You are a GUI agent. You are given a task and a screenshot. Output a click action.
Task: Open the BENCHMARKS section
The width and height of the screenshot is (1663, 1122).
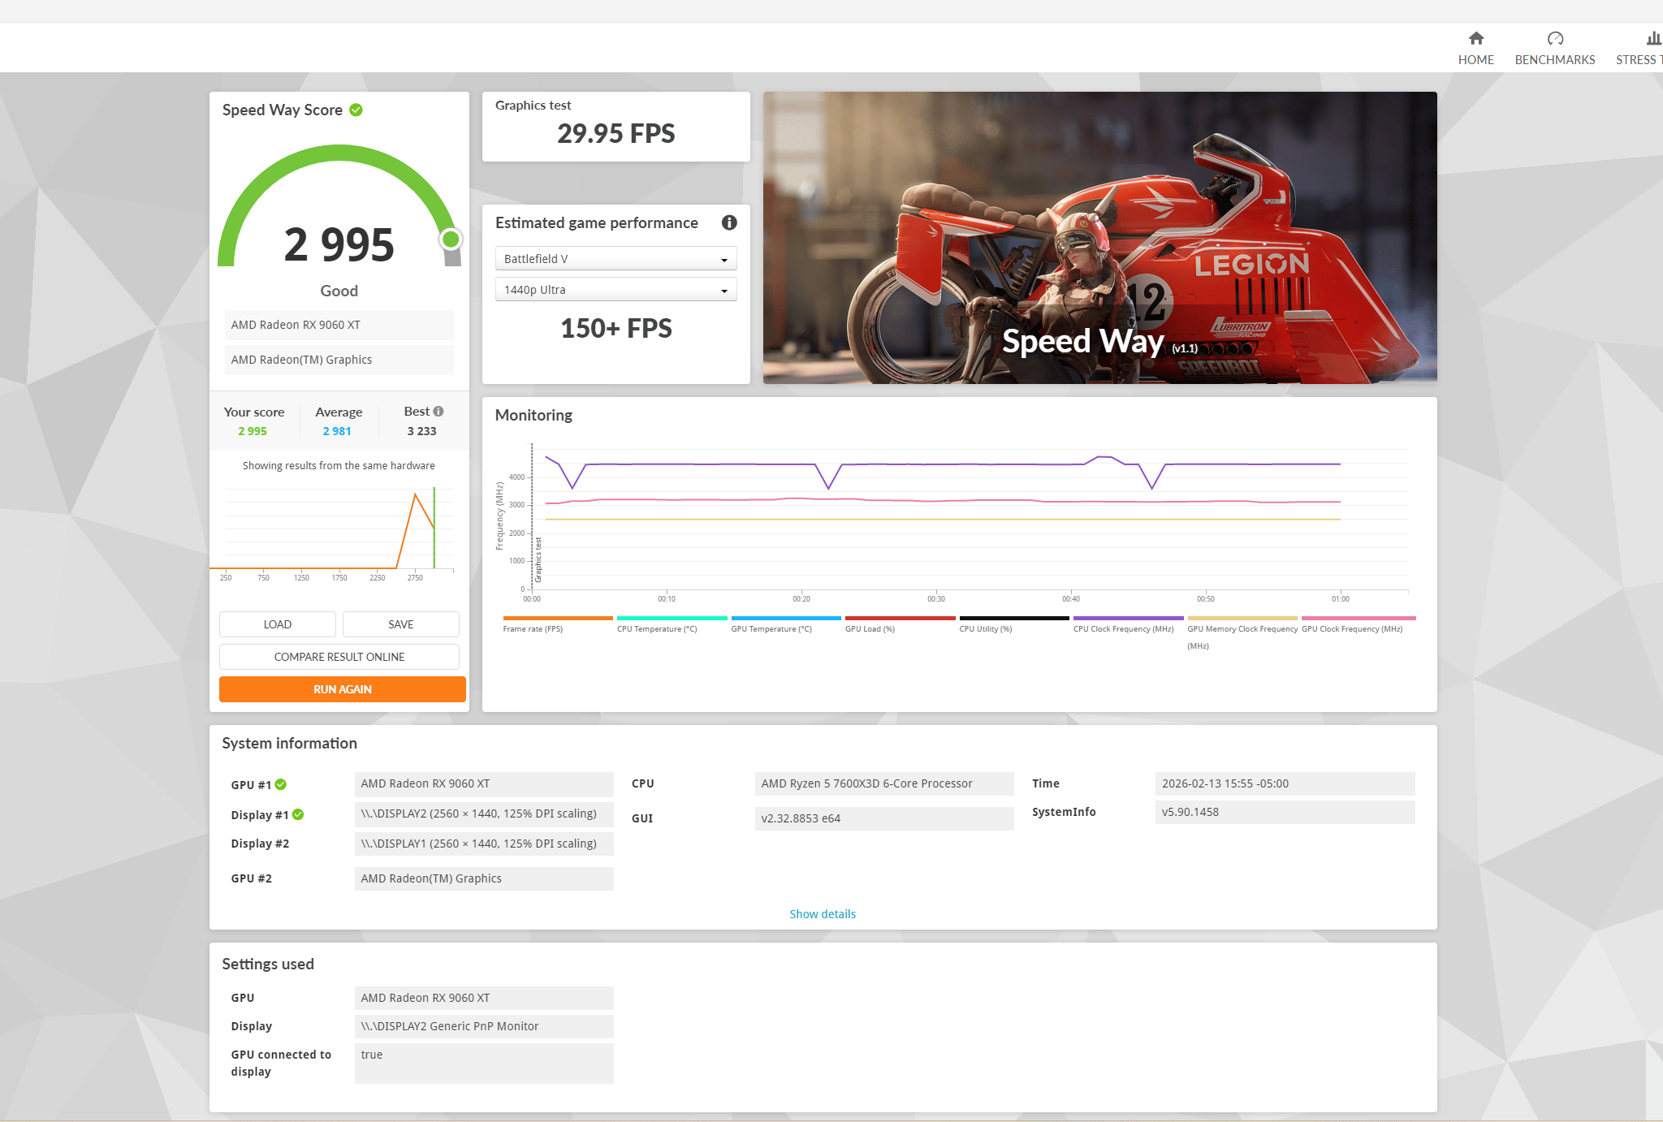click(1554, 49)
